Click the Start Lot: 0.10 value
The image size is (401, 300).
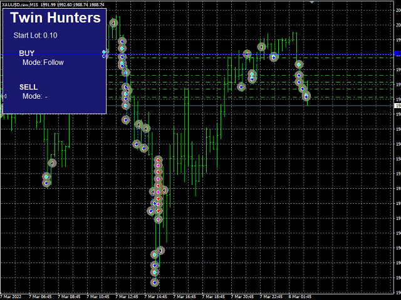click(x=35, y=36)
